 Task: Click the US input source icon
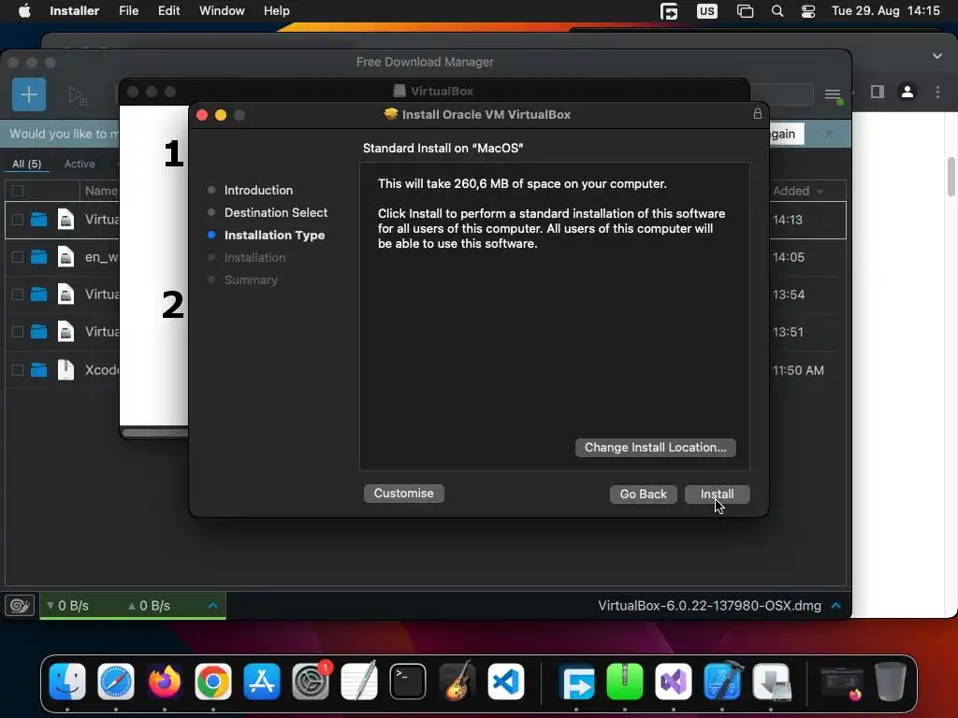pos(707,11)
